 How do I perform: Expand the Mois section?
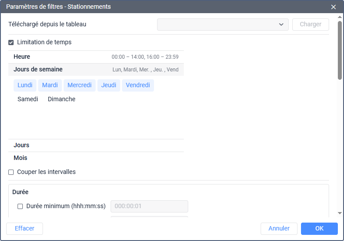[x=21, y=158]
